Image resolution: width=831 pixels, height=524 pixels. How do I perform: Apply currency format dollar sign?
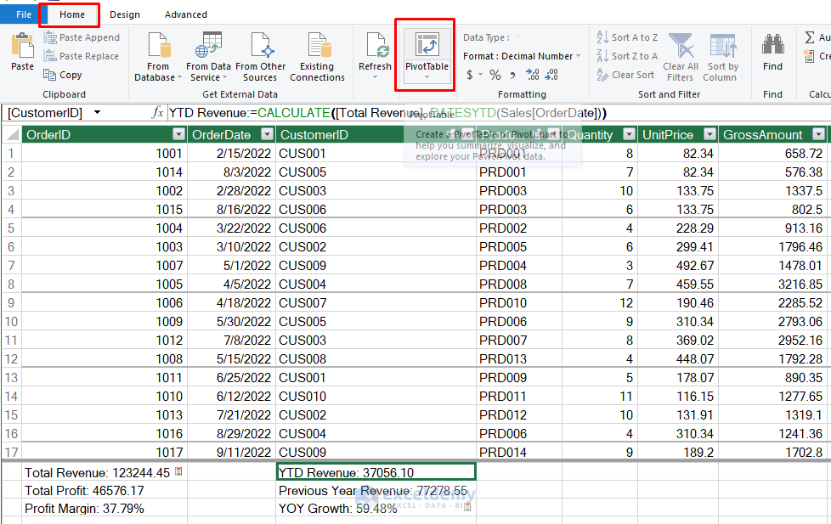[470, 76]
